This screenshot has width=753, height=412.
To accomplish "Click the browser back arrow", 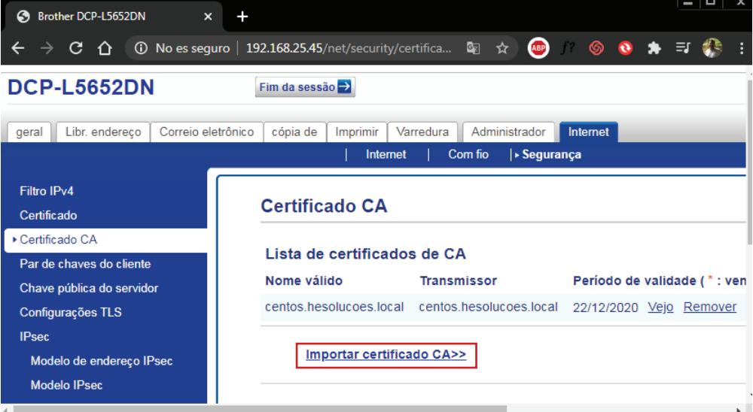I will tap(18, 48).
